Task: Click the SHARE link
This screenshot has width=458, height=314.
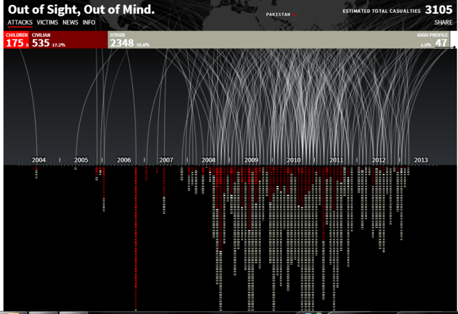Action: pyautogui.click(x=443, y=22)
